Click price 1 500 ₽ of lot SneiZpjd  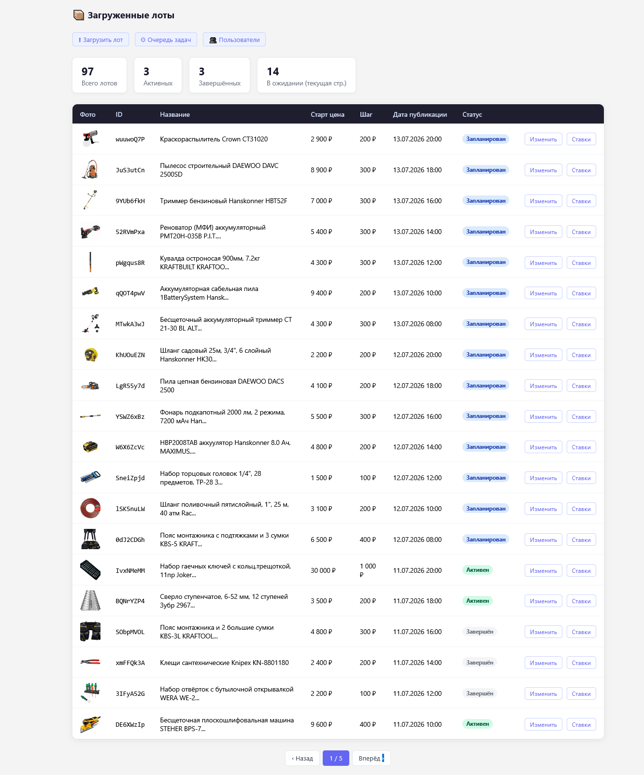pos(321,478)
